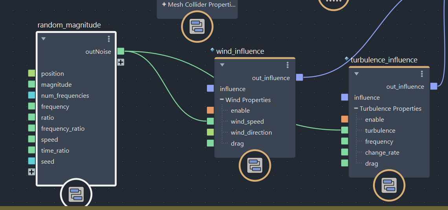Click the orange enable port under Wind Properties

pyautogui.click(x=210, y=110)
